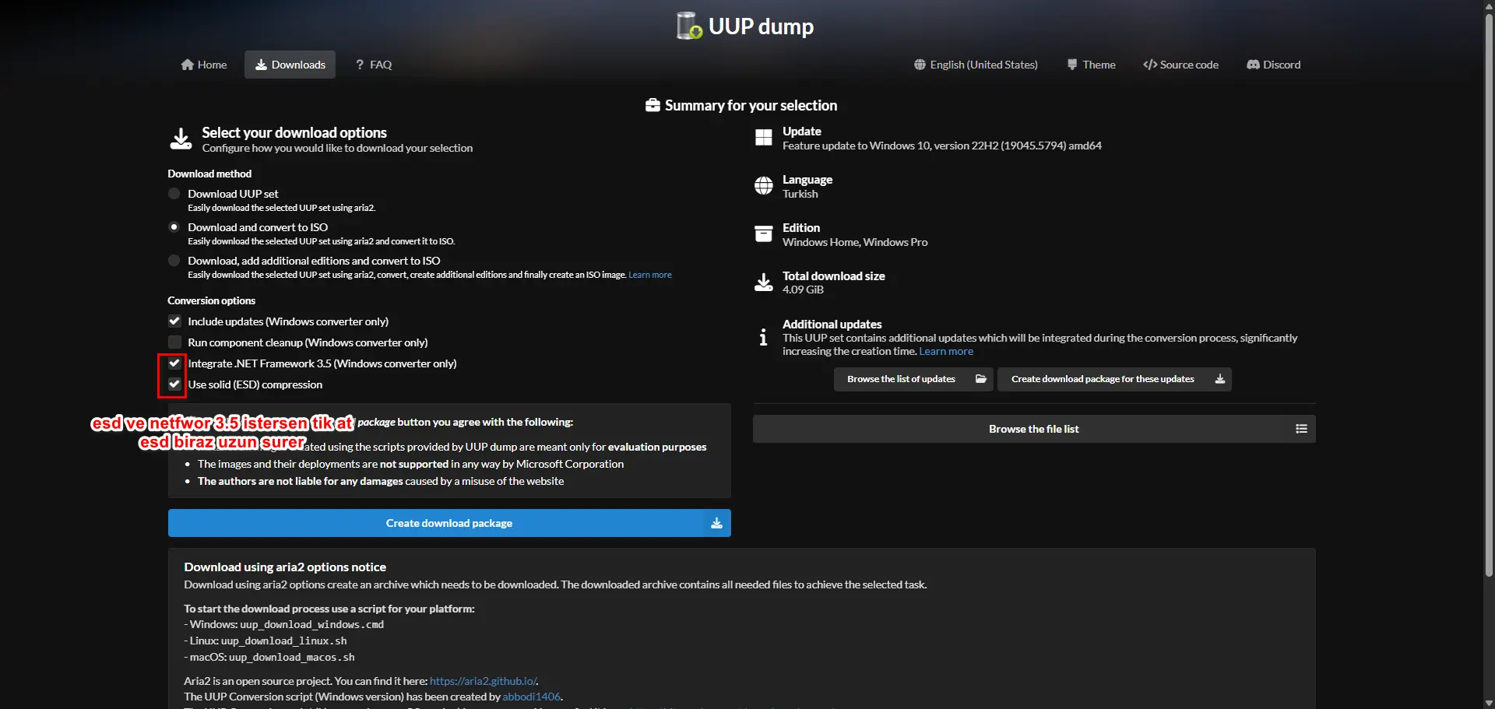
Task: Open the FAQ tab
Action: point(374,65)
